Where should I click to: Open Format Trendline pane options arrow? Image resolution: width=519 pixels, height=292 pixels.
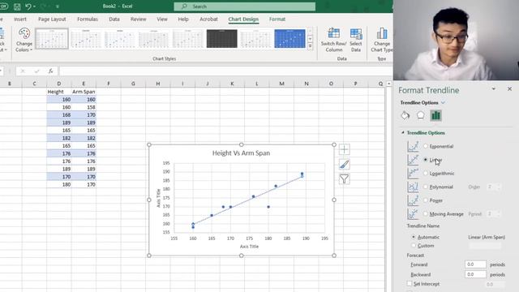point(494,89)
